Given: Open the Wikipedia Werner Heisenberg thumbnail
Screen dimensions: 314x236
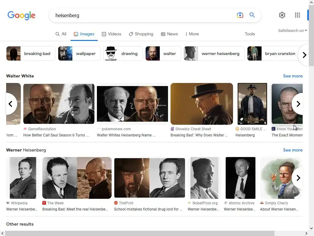Looking at the screenshot, I should tap(23, 178).
